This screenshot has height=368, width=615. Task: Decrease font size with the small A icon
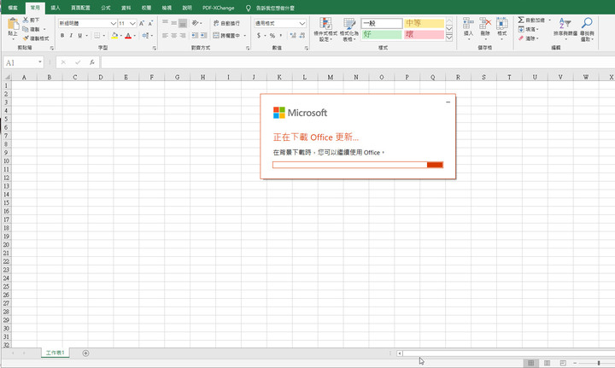[x=150, y=24]
